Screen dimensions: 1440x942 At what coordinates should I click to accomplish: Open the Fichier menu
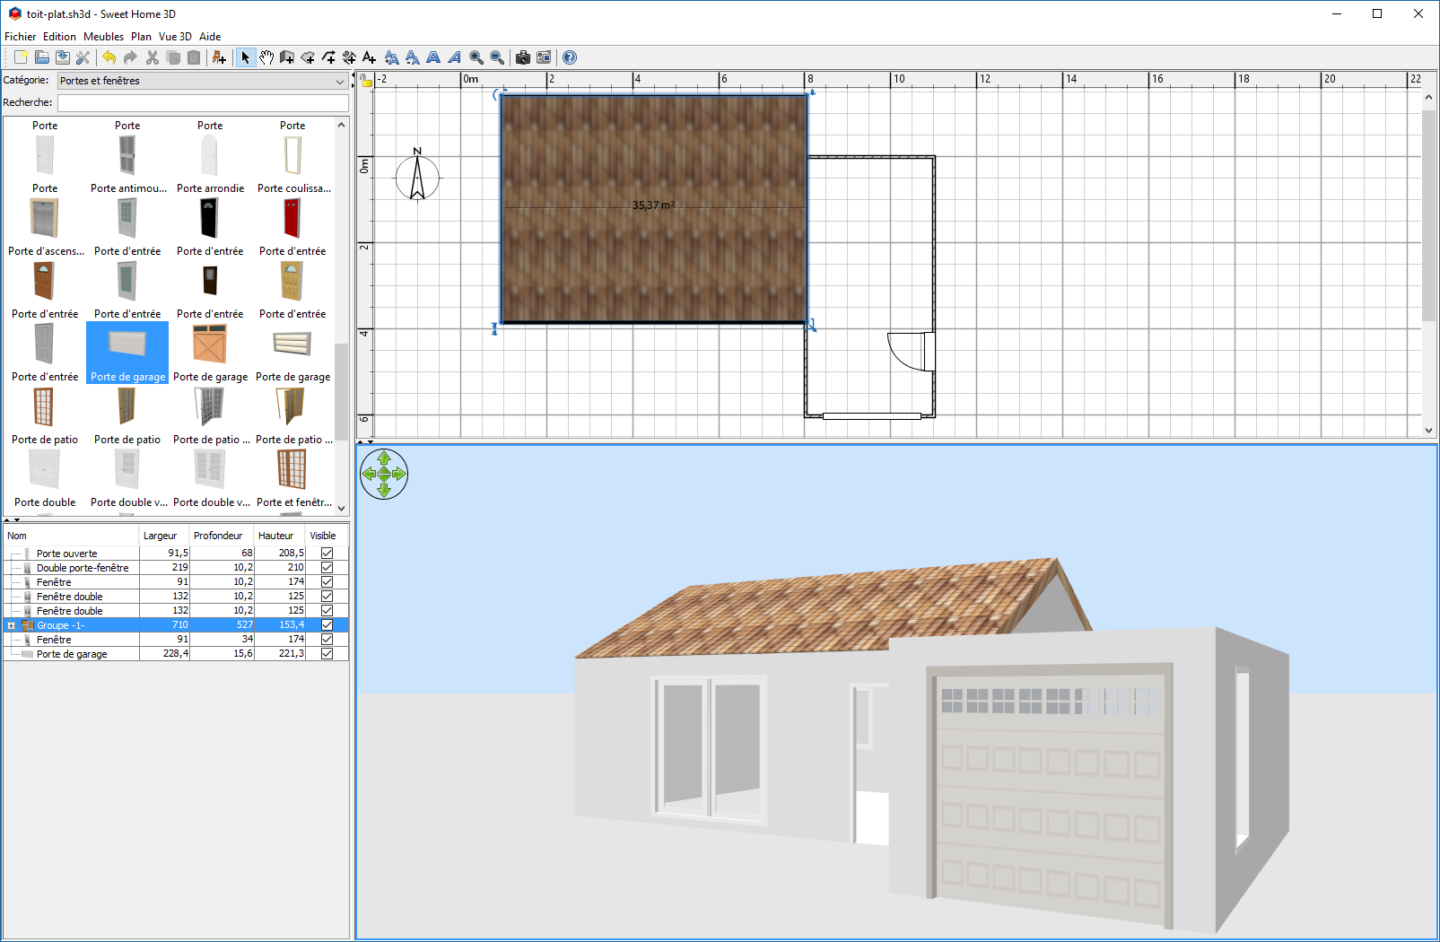click(x=21, y=37)
